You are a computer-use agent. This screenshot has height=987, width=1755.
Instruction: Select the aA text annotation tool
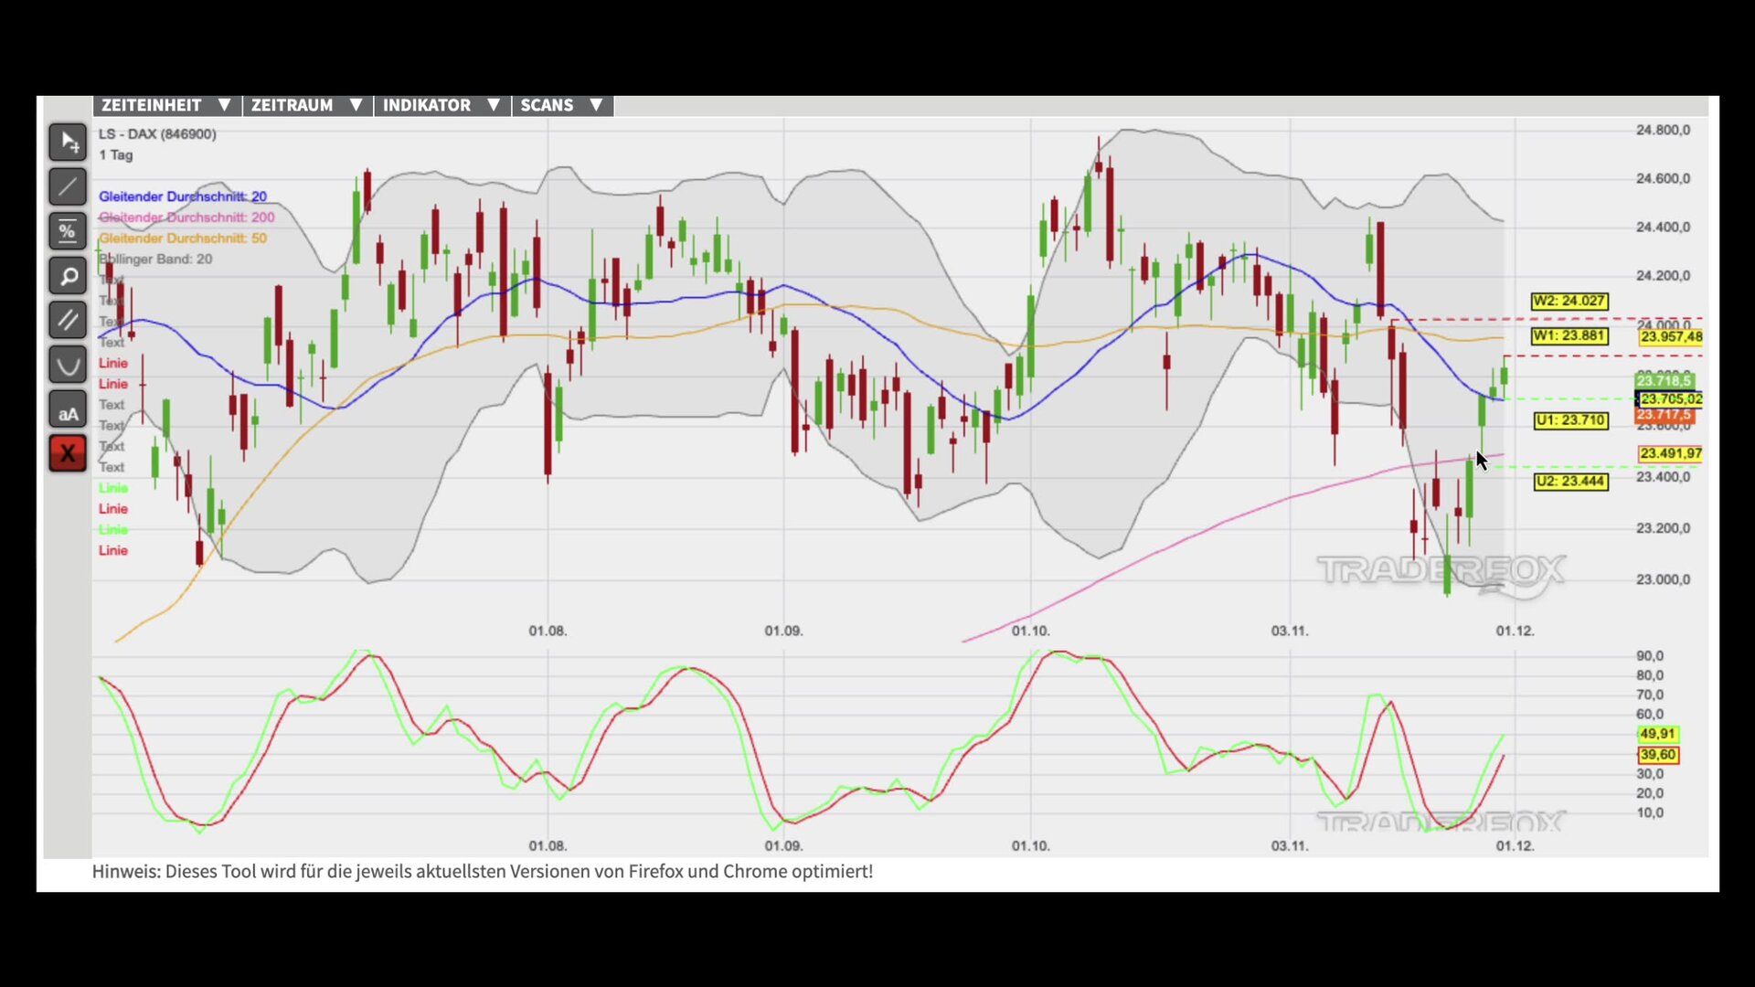[68, 410]
